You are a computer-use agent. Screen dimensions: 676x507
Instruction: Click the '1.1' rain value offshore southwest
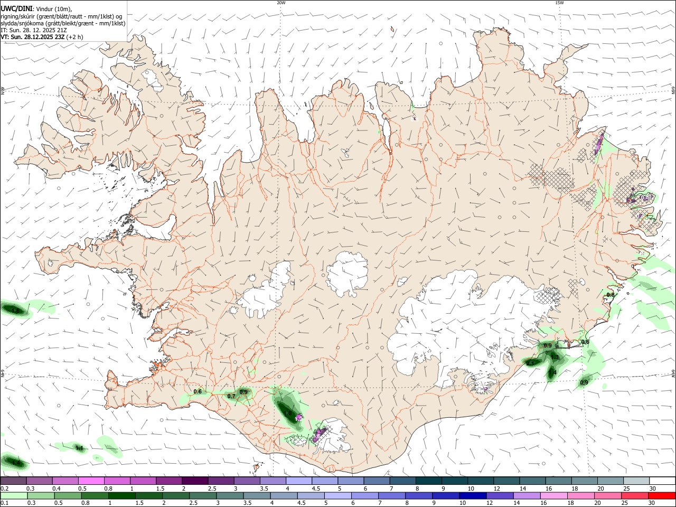(x=80, y=448)
